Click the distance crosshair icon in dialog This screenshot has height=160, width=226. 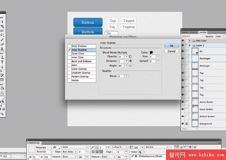tap(131, 61)
